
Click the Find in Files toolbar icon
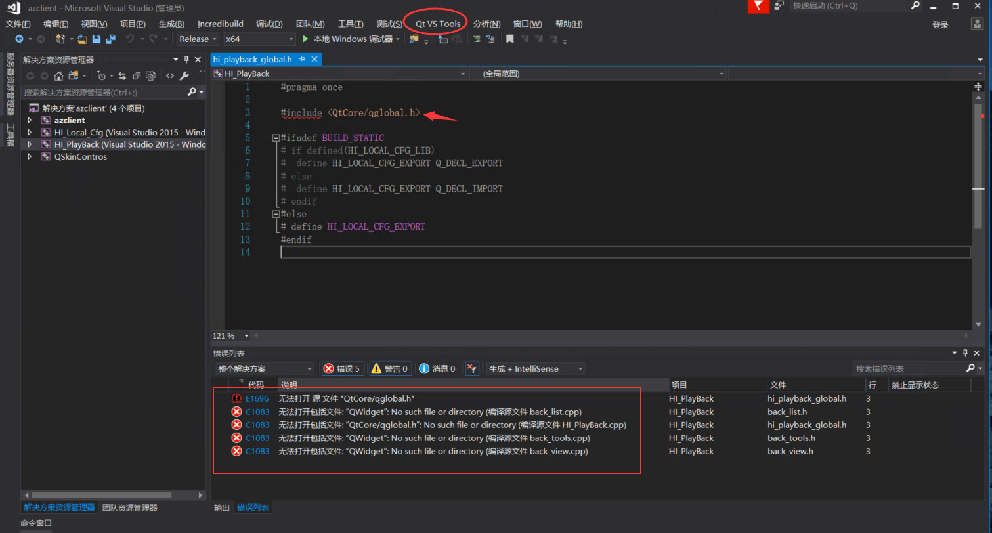tap(414, 39)
